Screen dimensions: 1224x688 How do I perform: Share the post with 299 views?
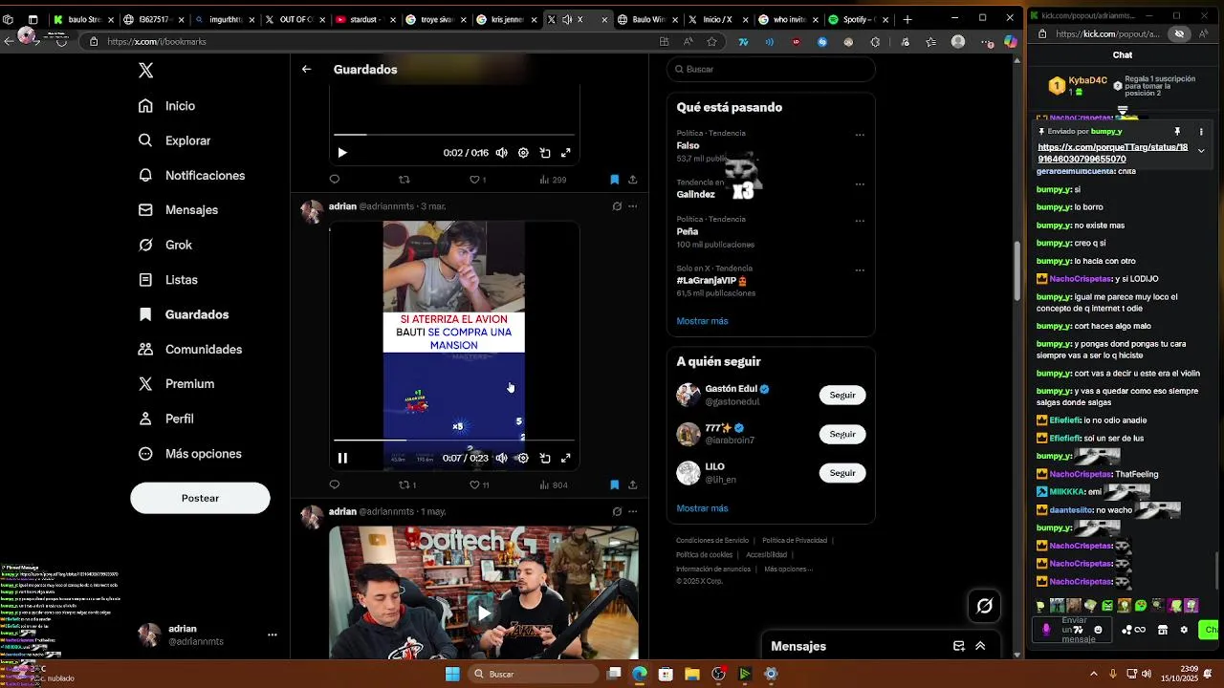(632, 179)
